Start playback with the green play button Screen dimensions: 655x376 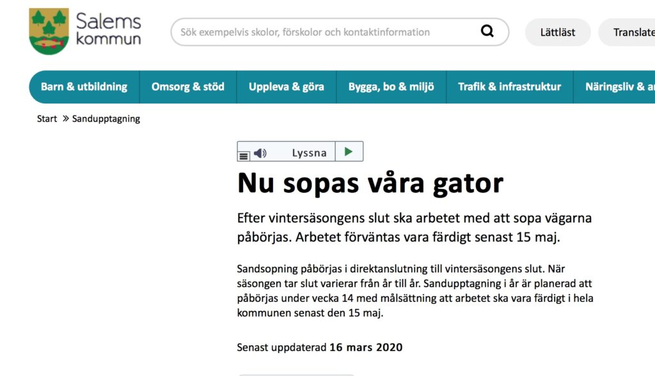click(349, 152)
